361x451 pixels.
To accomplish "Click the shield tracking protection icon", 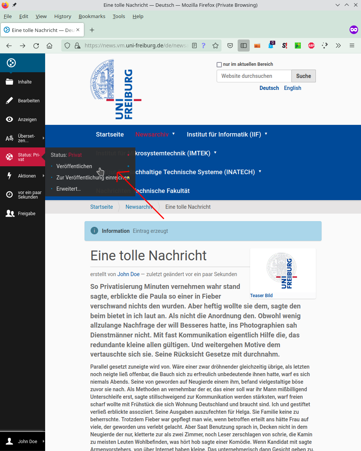I will (x=67, y=46).
